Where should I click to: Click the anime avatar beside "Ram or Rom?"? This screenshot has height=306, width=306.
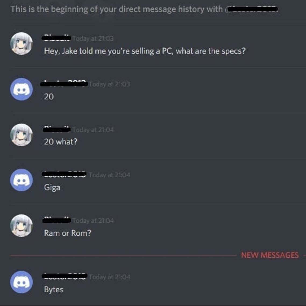(x=21, y=226)
